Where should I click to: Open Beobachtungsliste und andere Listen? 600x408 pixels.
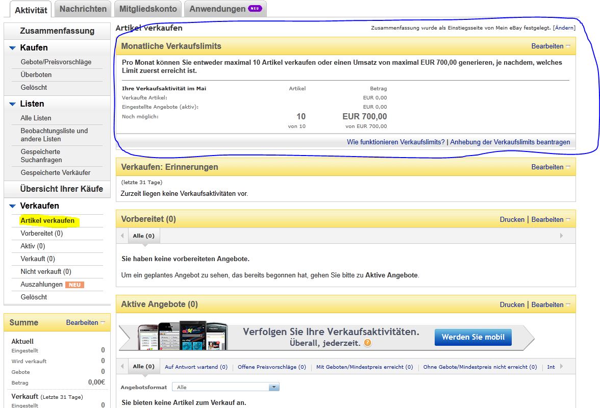click(x=54, y=135)
